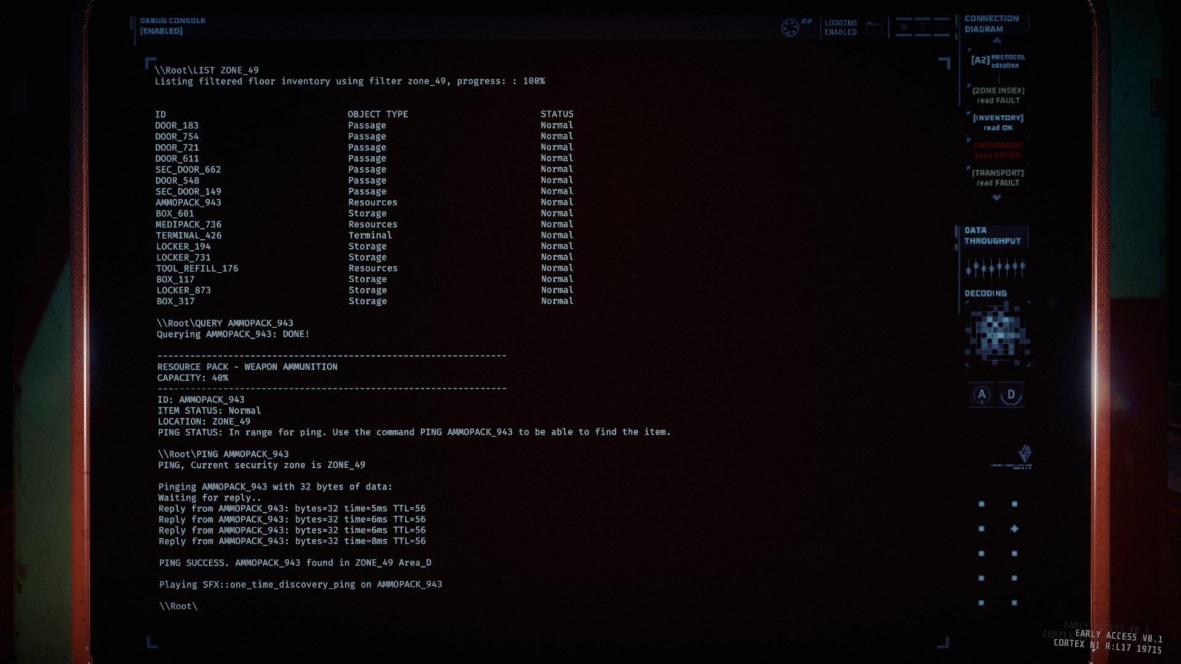Select the [A2] PROTOCOL adoption node
The height and width of the screenshot is (664, 1181).
[998, 60]
